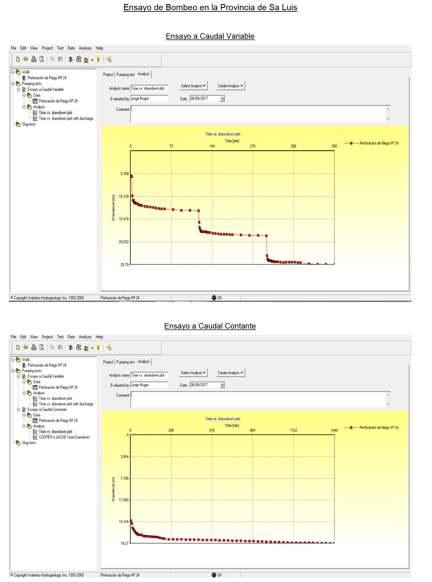Click Print icon in Caudal Contante window toolbar

pyautogui.click(x=34, y=347)
